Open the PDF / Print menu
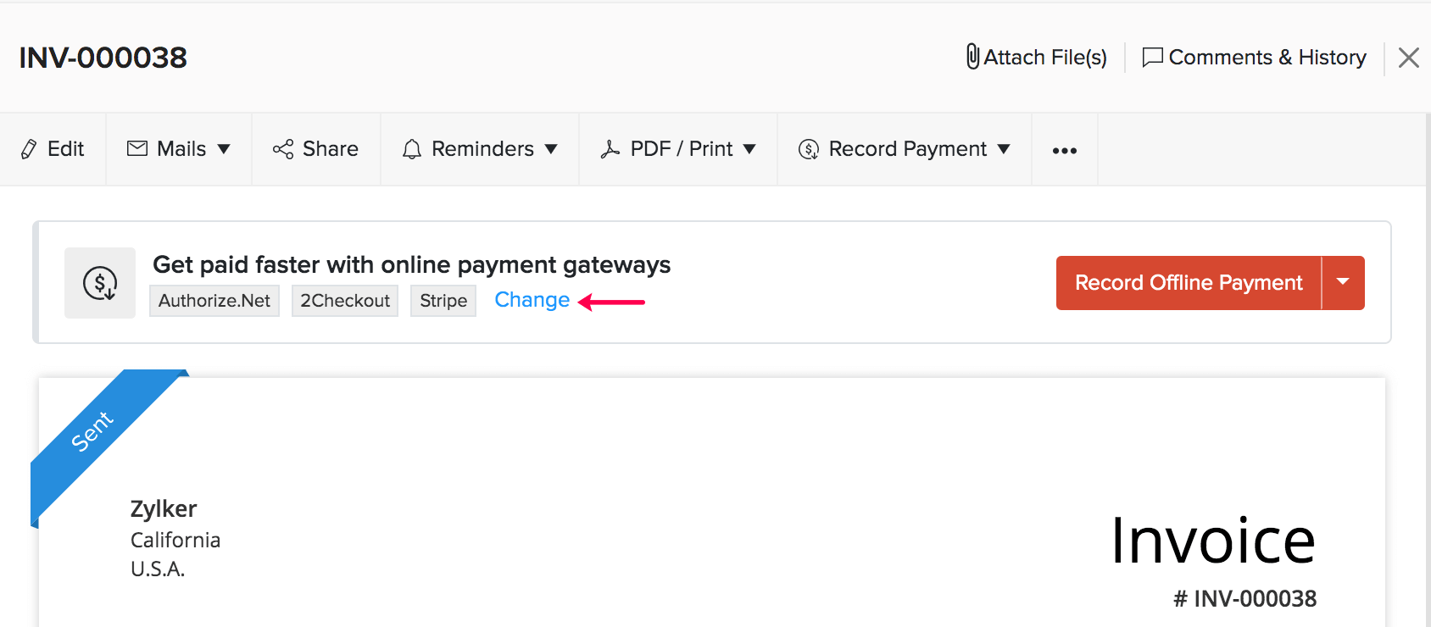This screenshot has width=1431, height=627. click(x=749, y=149)
